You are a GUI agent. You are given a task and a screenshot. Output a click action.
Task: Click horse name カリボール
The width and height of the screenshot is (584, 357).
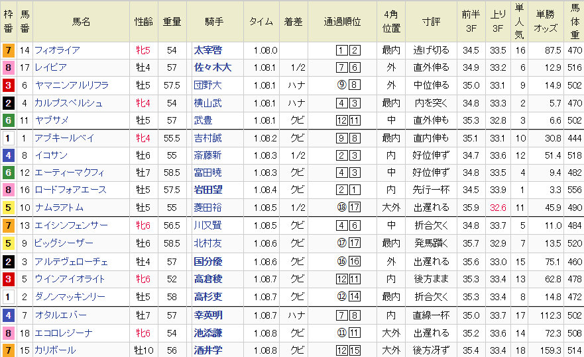click(x=55, y=350)
